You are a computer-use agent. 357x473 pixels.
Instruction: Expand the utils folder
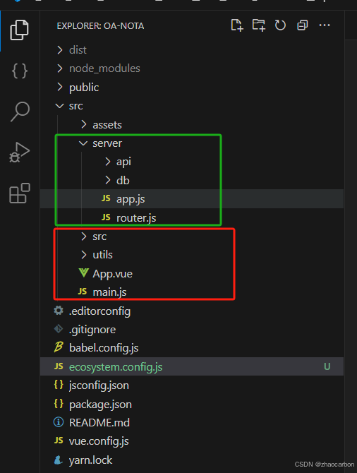click(x=192, y=255)
